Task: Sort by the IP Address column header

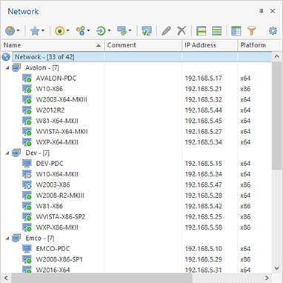Action: 210,45
